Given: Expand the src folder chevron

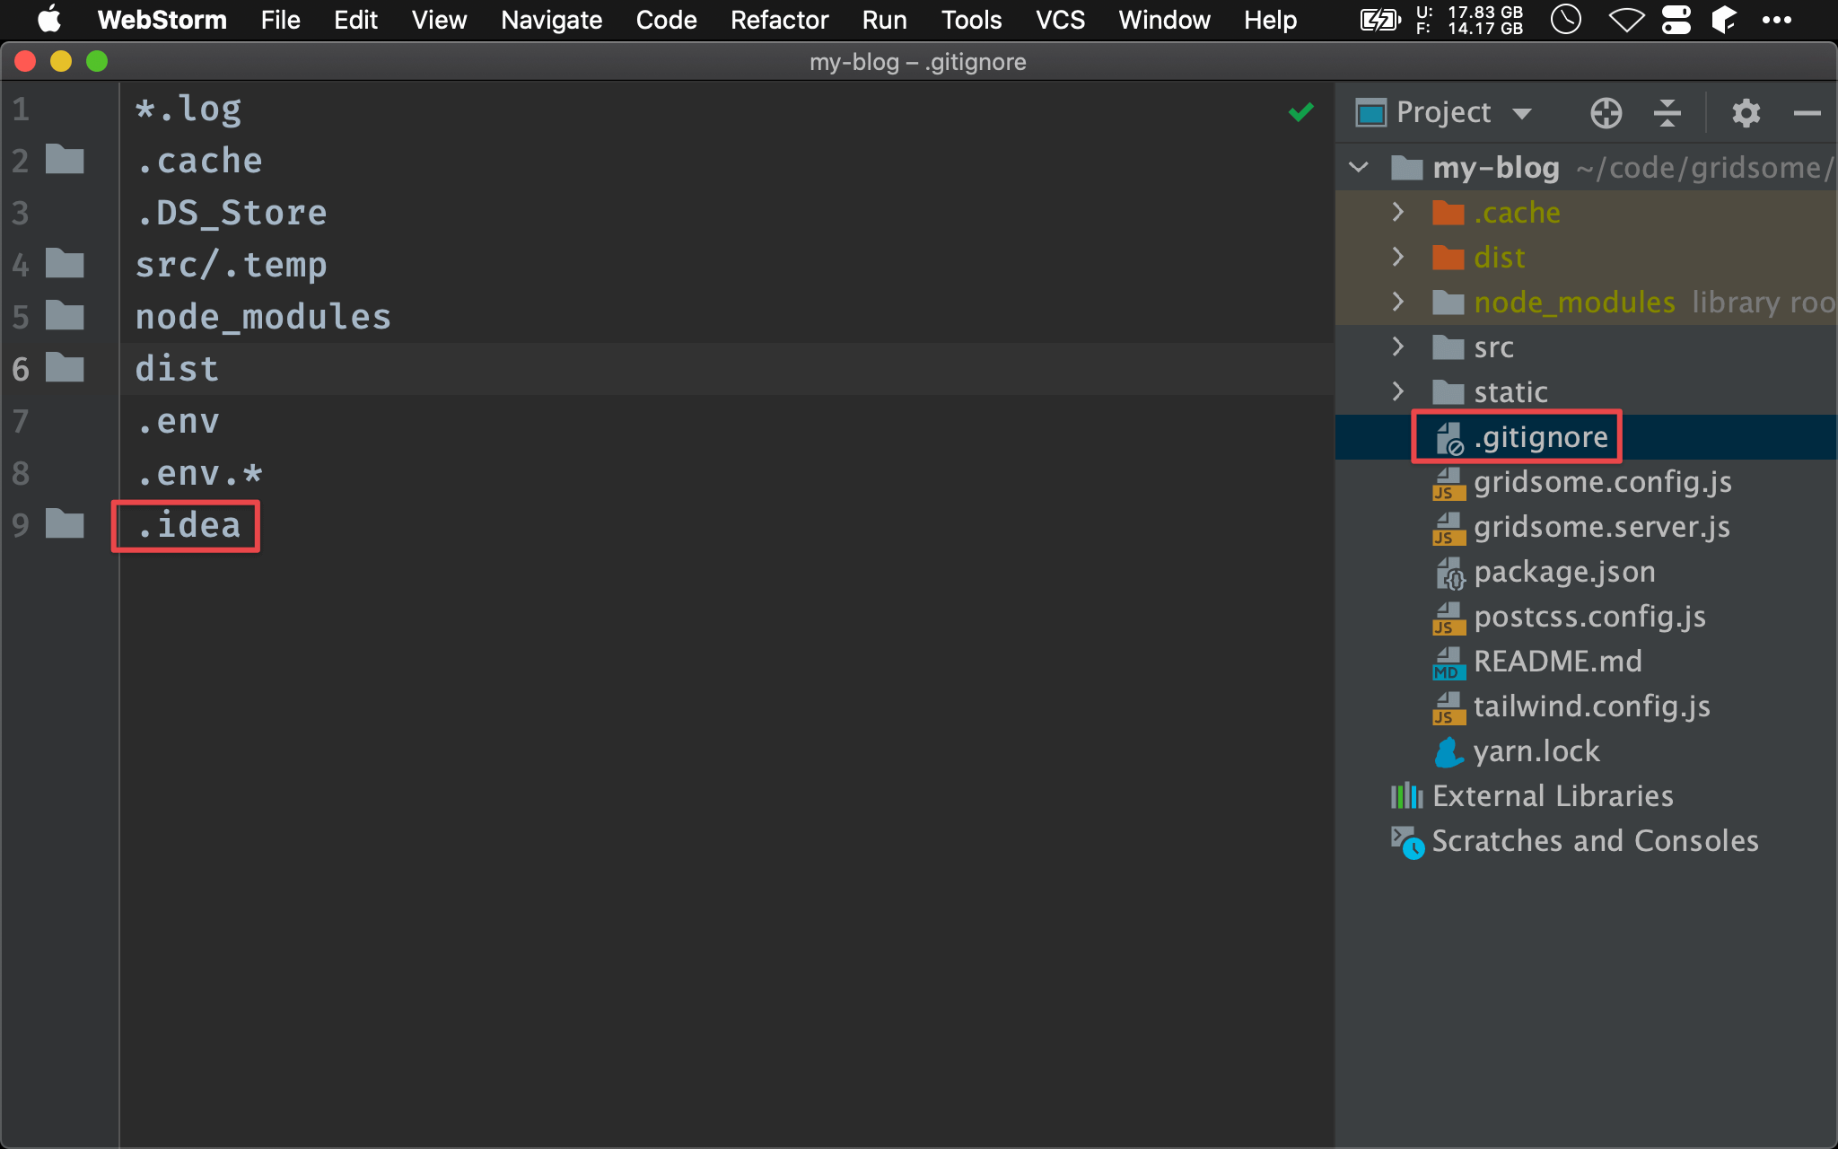Looking at the screenshot, I should click(1397, 346).
